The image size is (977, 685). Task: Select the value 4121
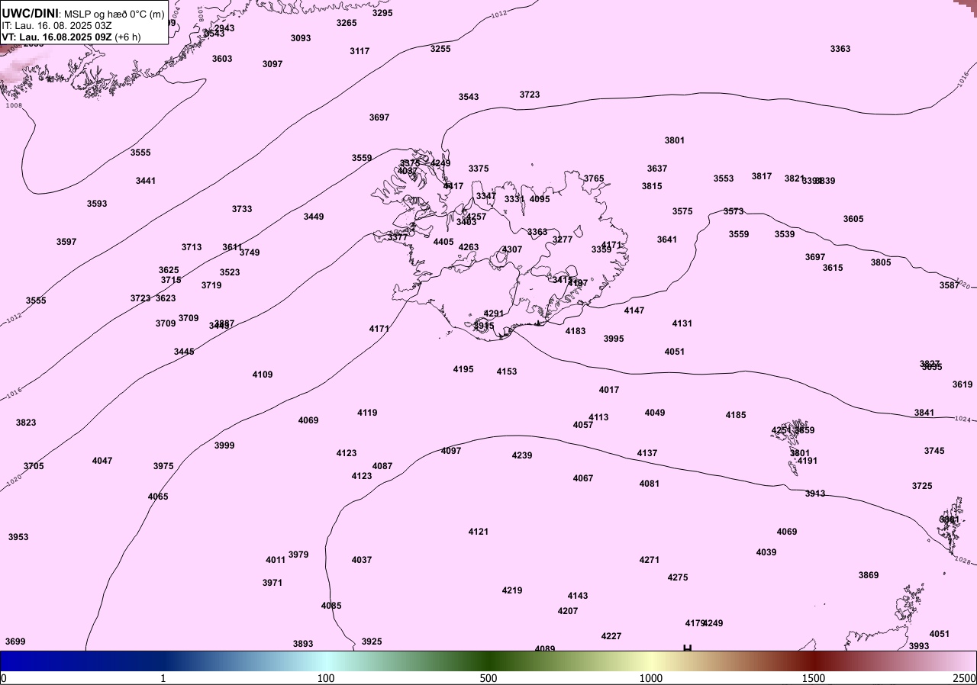[479, 532]
